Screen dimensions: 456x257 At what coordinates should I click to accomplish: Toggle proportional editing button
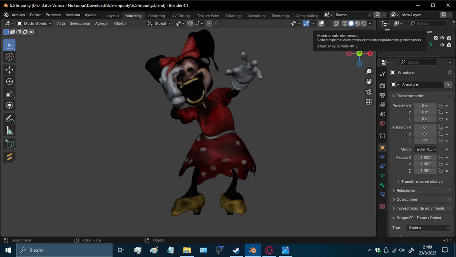pyautogui.click(x=209, y=23)
